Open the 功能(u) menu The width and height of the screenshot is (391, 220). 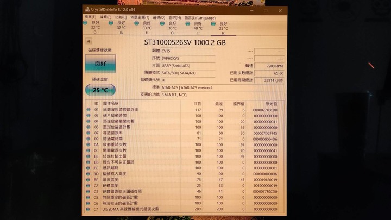click(121, 17)
